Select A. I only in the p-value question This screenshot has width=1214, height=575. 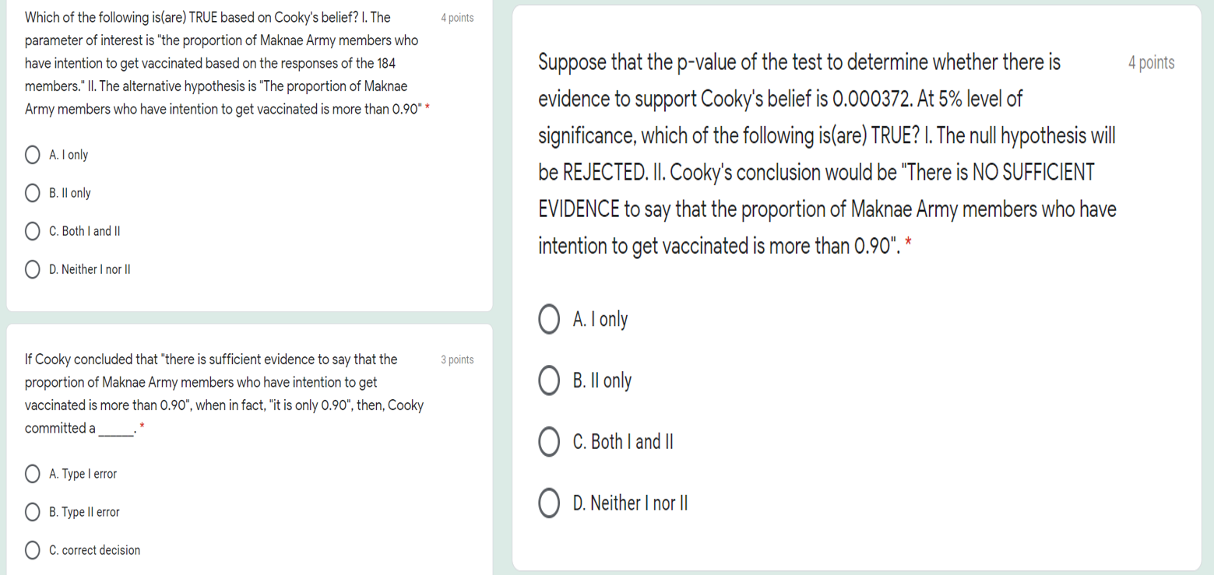click(x=548, y=319)
